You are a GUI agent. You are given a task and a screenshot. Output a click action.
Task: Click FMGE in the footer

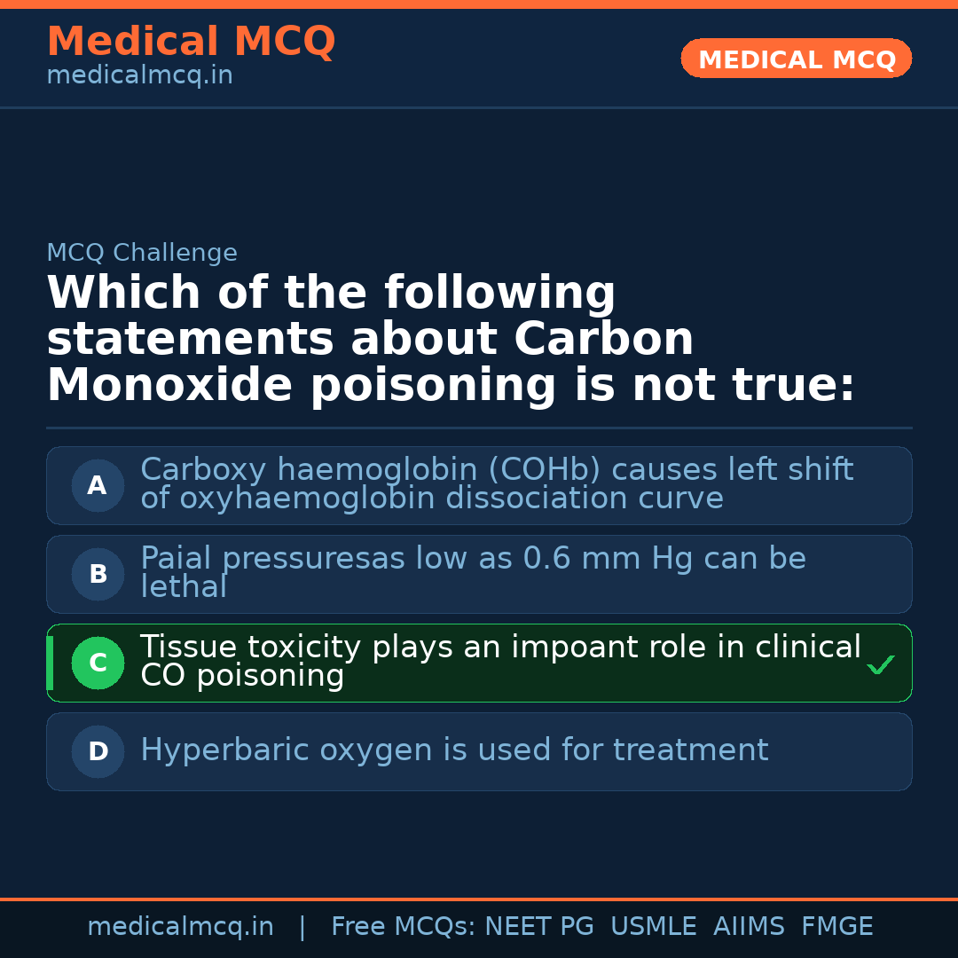(836, 927)
